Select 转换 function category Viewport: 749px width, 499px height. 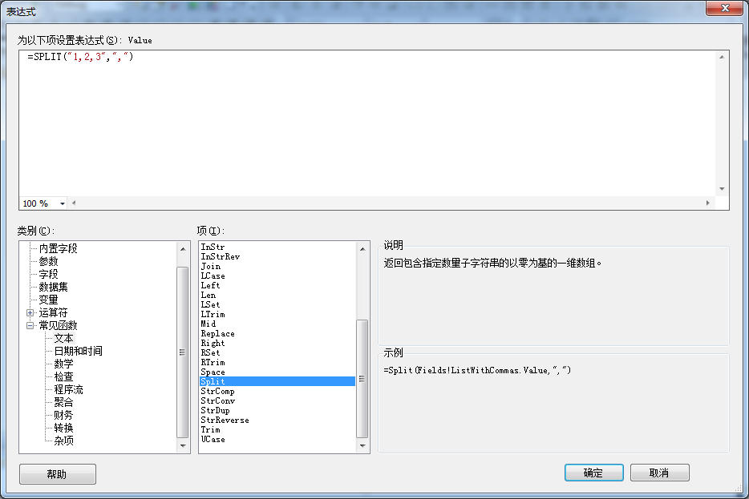[63, 429]
